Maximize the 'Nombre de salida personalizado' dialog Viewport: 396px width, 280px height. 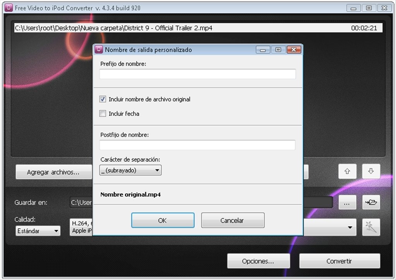(x=278, y=50)
